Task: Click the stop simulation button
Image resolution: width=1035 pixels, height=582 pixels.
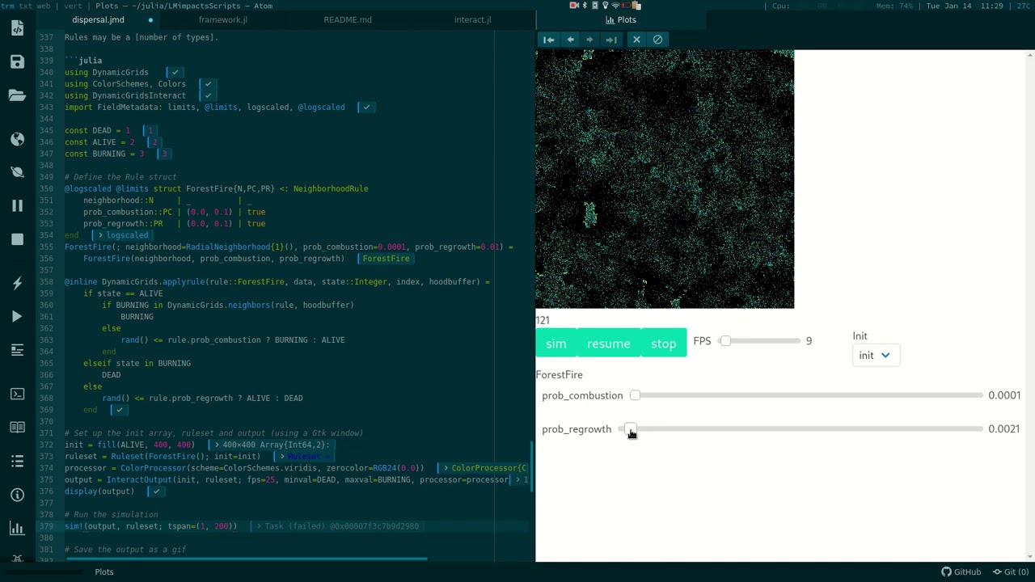Action: coord(664,344)
